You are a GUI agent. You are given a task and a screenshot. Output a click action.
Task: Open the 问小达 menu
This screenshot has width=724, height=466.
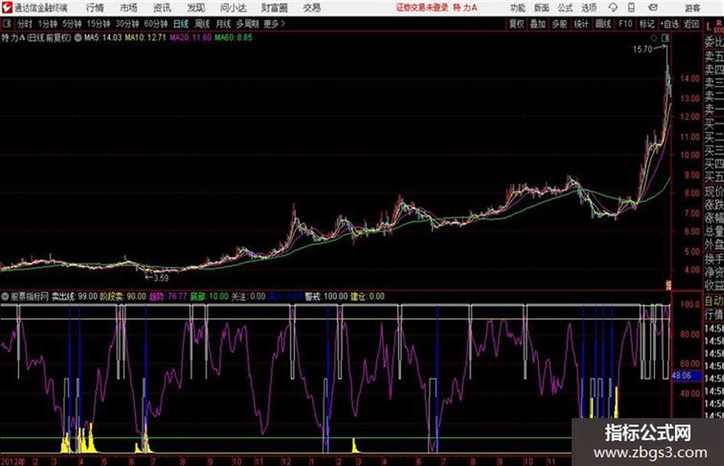(233, 8)
